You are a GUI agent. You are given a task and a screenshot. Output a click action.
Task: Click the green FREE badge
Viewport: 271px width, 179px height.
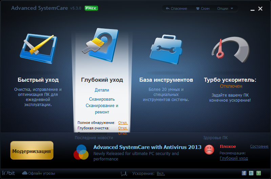pyautogui.click(x=91, y=8)
